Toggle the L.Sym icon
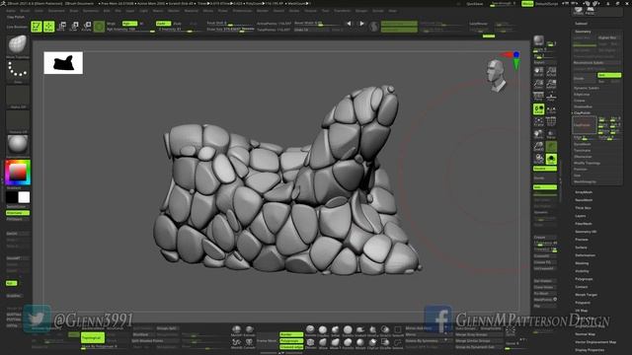 pyautogui.click(x=551, y=109)
